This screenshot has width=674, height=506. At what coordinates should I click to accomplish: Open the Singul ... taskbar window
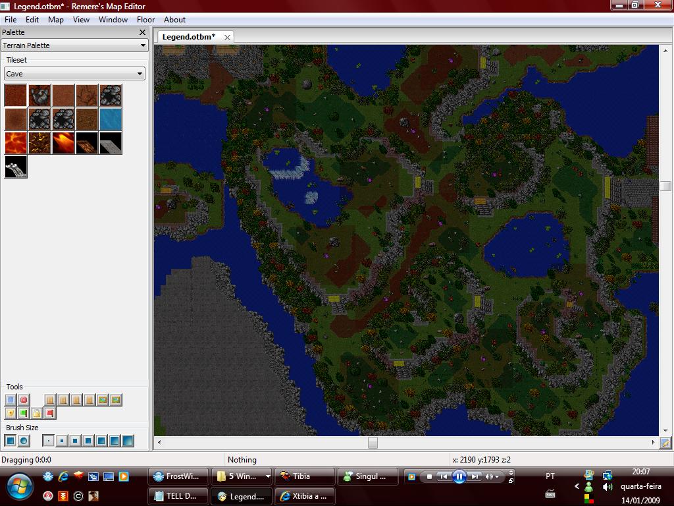pos(367,476)
